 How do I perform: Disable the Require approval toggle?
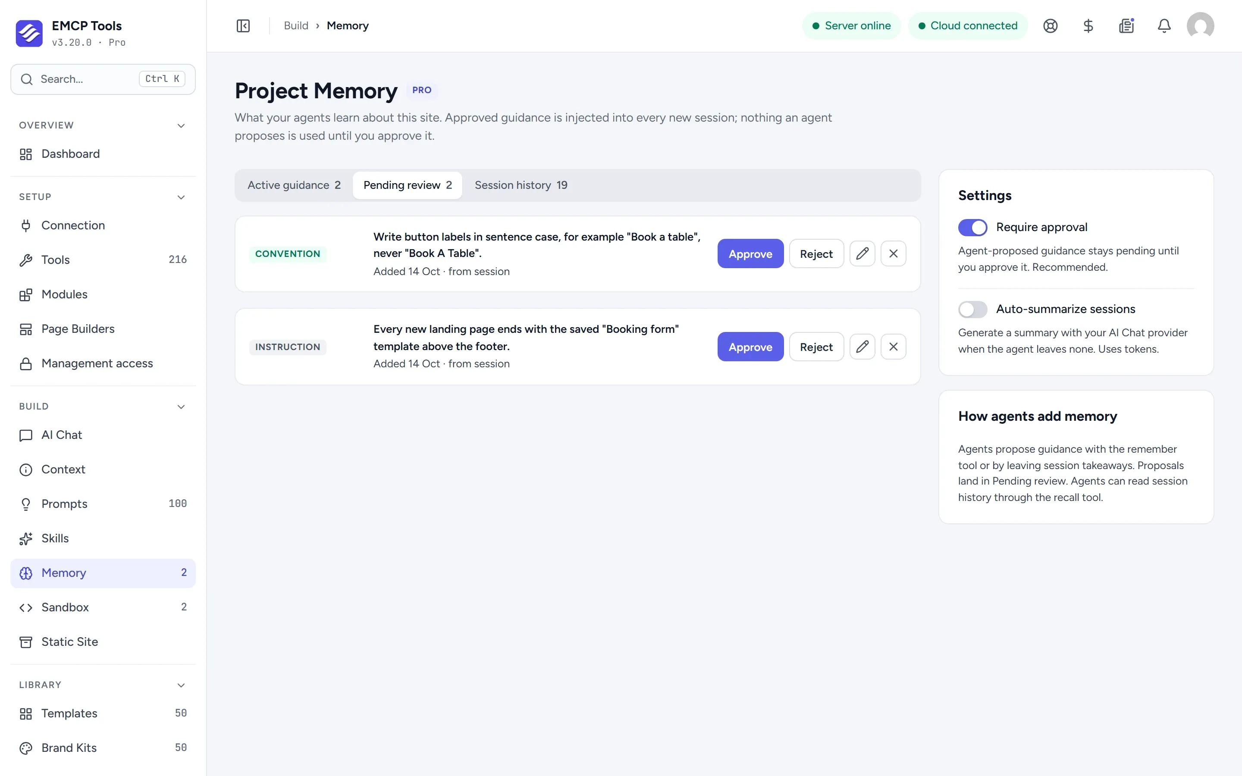point(972,227)
